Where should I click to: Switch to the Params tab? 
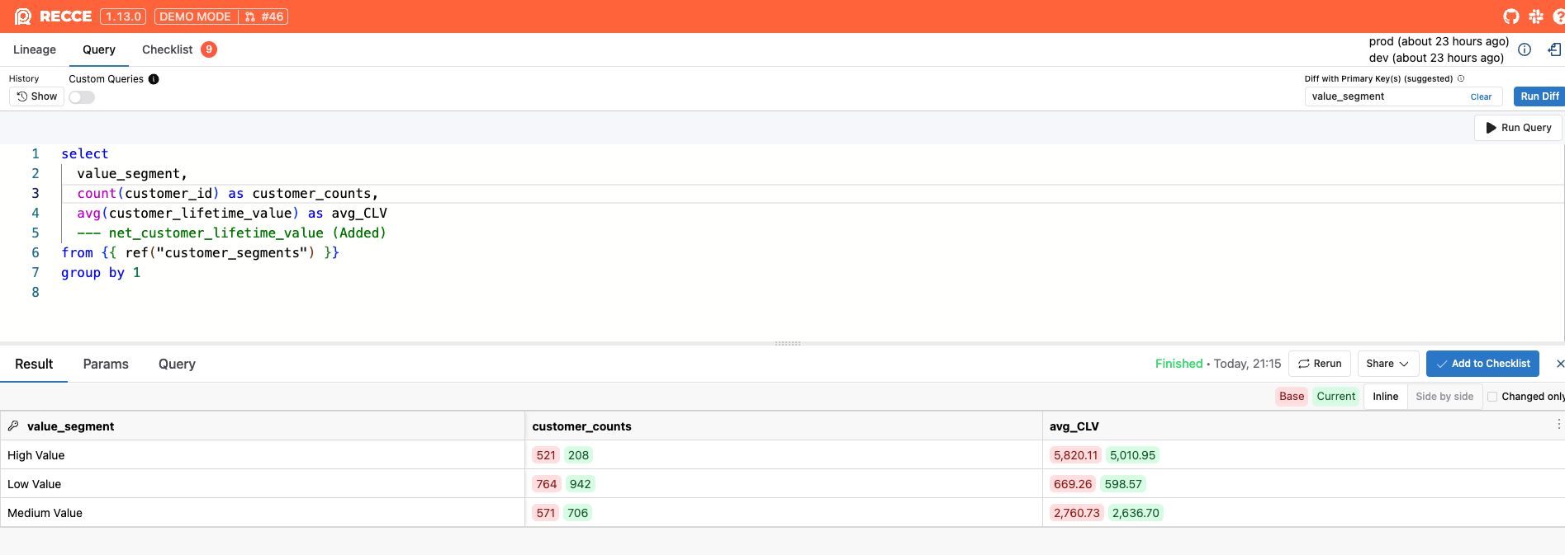click(x=106, y=365)
